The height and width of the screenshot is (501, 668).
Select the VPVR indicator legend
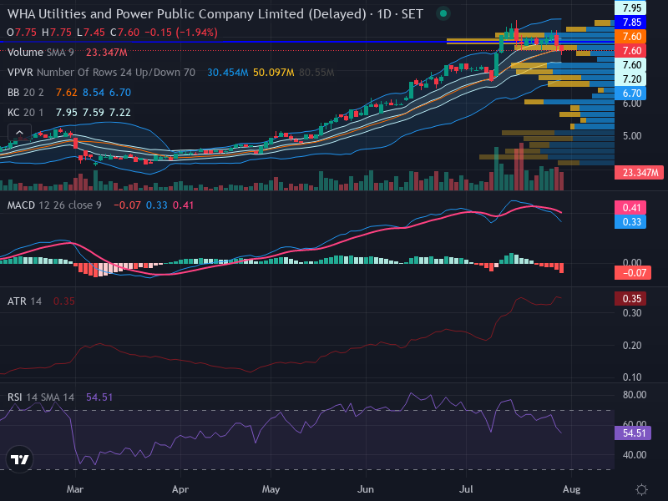click(101, 73)
